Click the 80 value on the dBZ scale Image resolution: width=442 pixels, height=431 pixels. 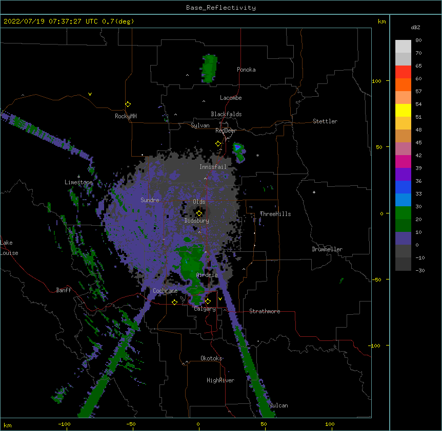[x=418, y=40]
